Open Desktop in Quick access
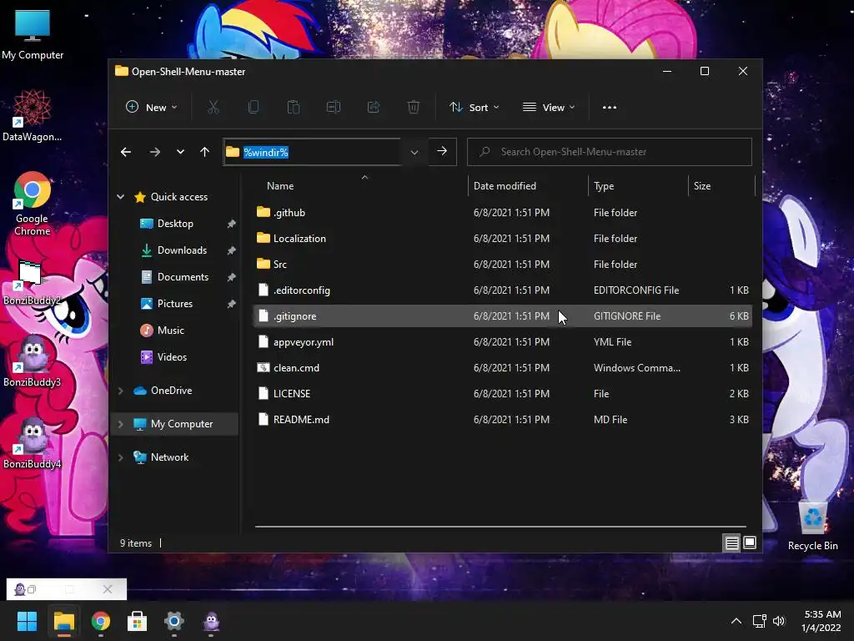854x641 pixels. pyautogui.click(x=175, y=224)
